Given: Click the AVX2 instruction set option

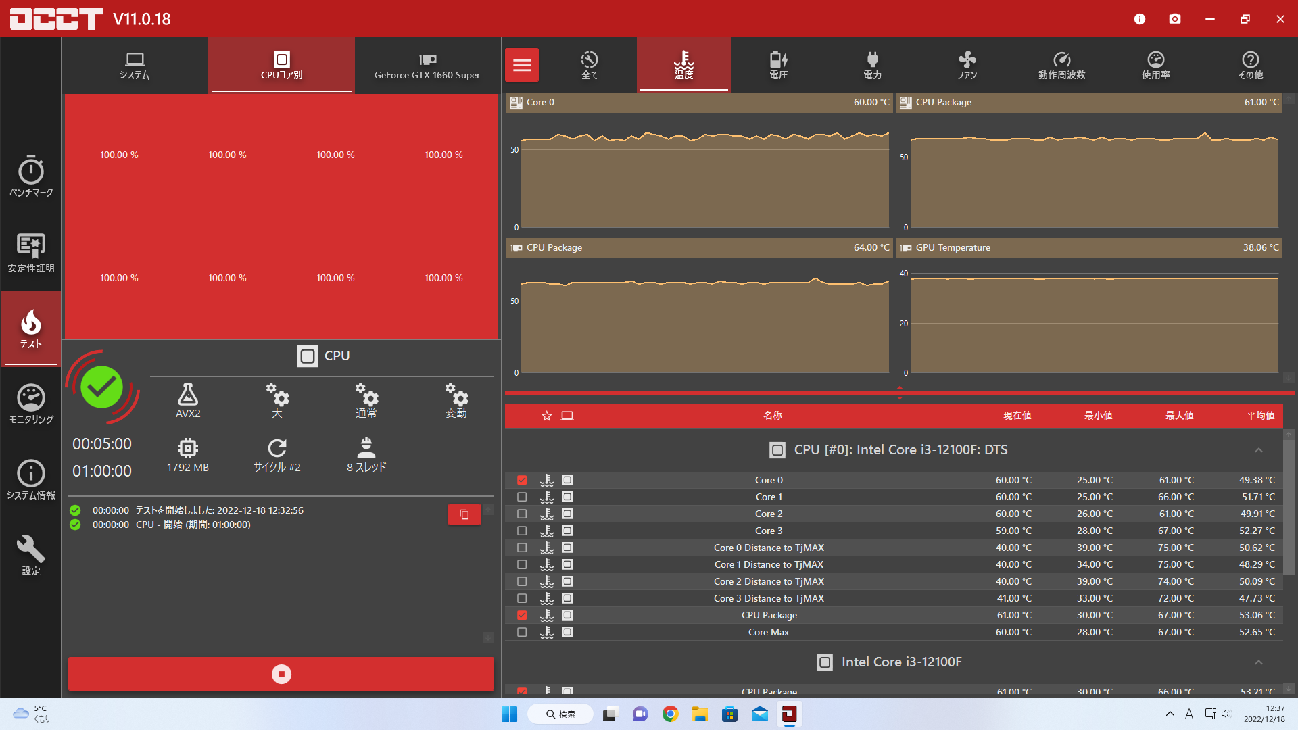Looking at the screenshot, I should (x=188, y=401).
